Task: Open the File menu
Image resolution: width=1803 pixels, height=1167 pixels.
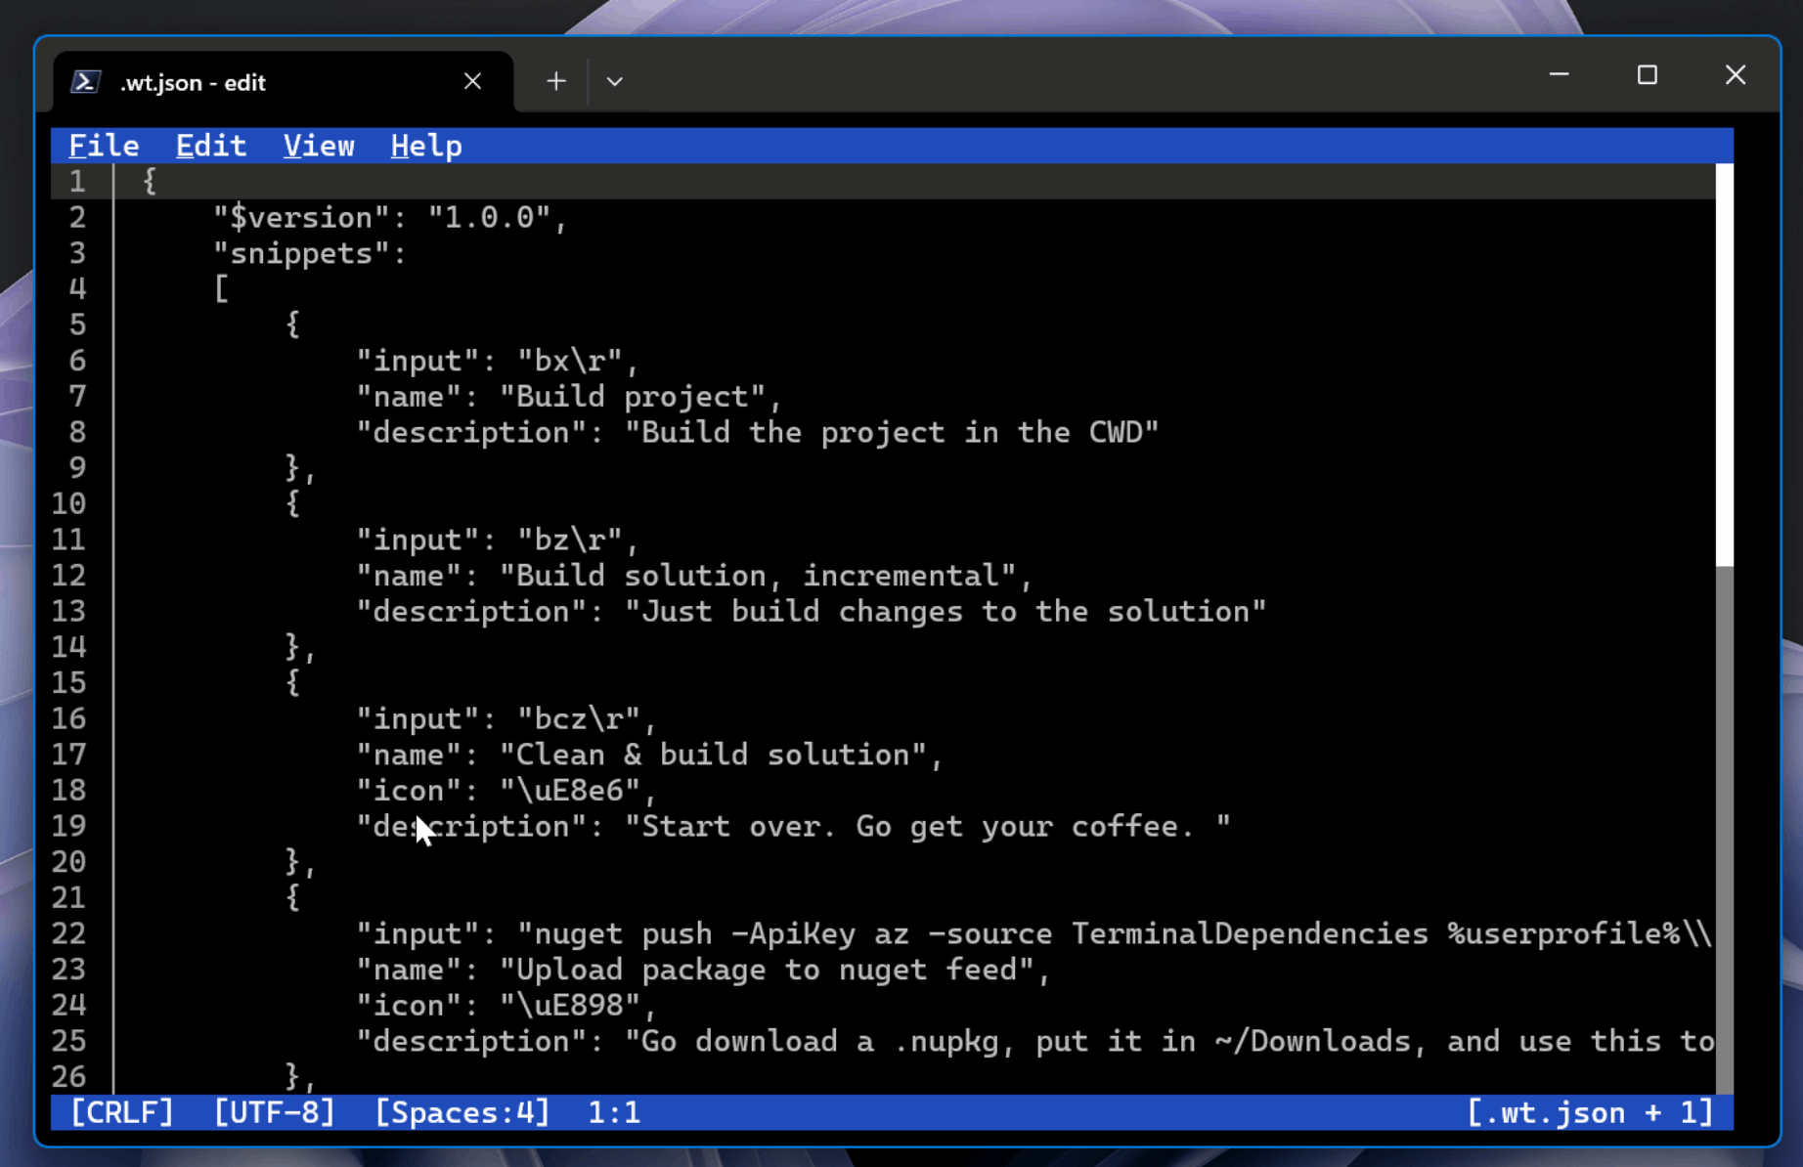Action: pyautogui.click(x=104, y=146)
